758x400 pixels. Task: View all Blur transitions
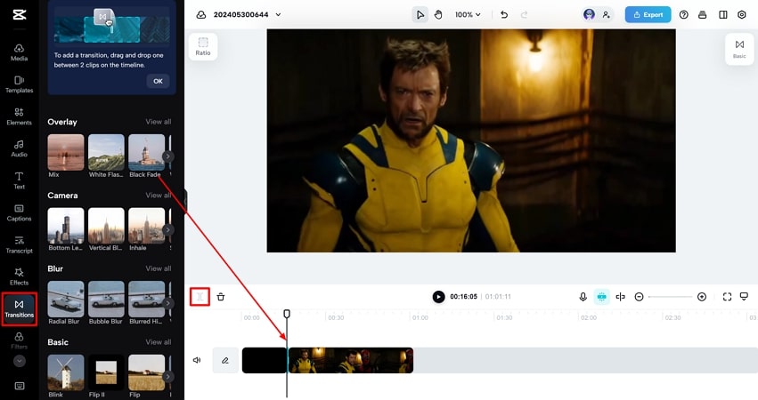click(x=158, y=268)
